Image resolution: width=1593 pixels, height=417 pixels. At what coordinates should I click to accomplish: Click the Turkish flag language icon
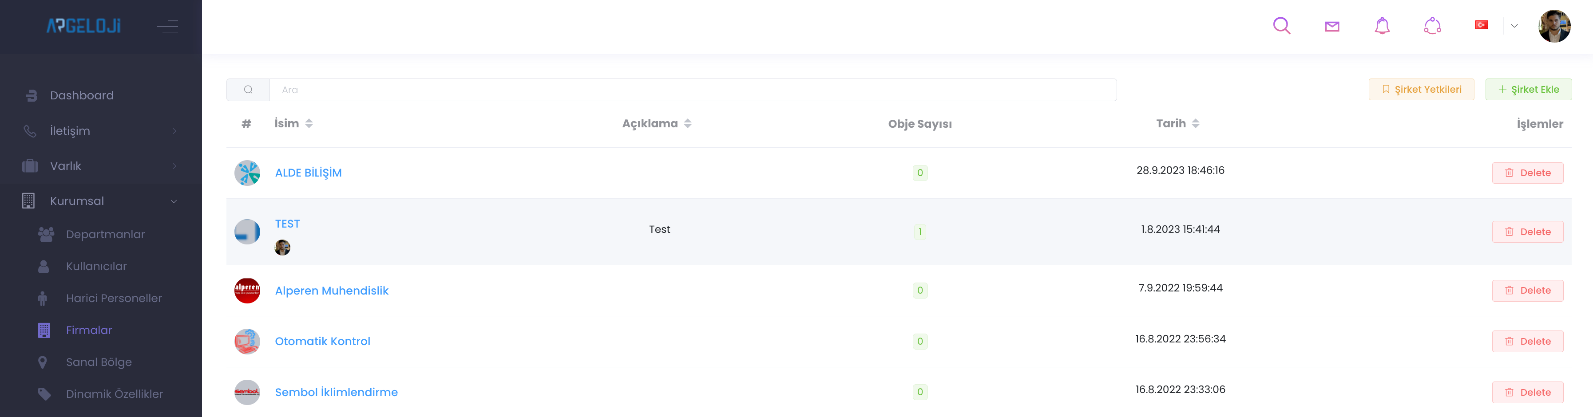click(1482, 25)
